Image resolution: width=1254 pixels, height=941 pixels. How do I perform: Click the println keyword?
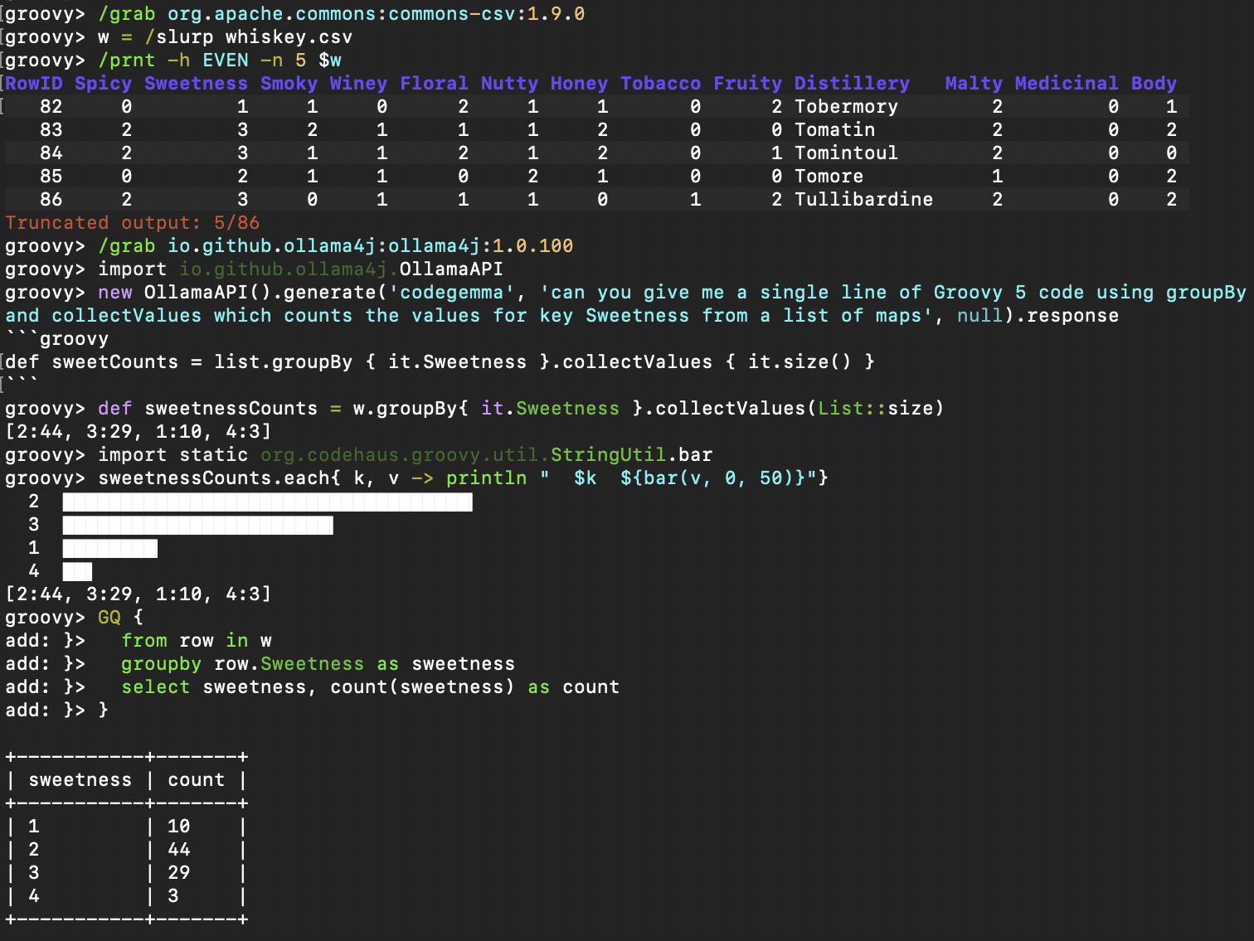tap(486, 478)
